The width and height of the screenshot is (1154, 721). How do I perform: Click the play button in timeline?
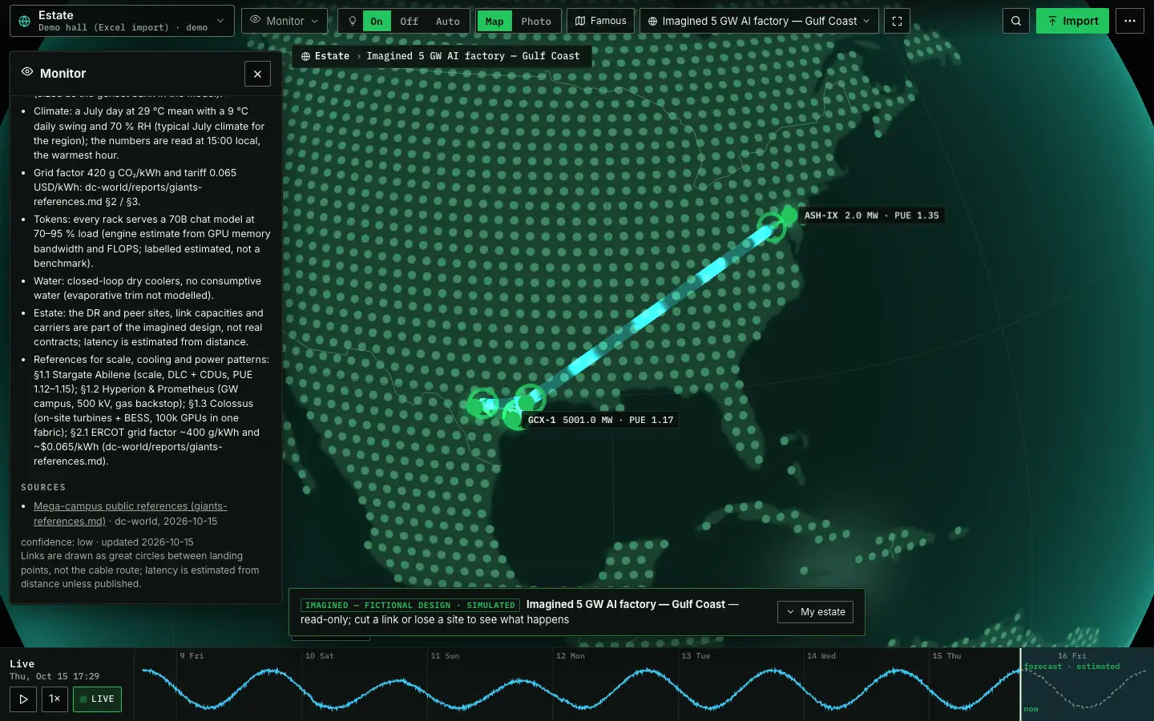tap(23, 699)
